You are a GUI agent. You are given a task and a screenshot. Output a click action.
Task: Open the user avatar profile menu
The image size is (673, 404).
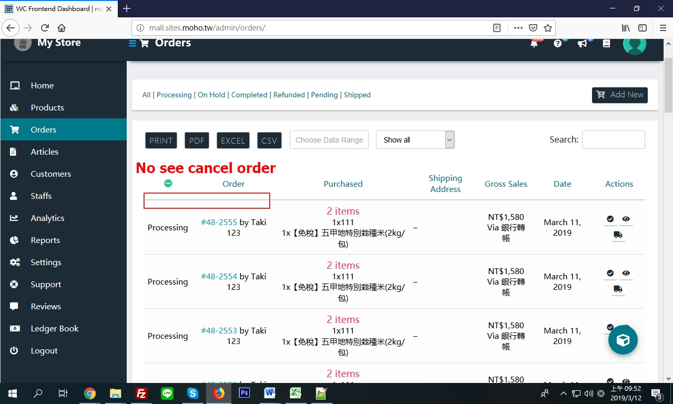click(635, 44)
